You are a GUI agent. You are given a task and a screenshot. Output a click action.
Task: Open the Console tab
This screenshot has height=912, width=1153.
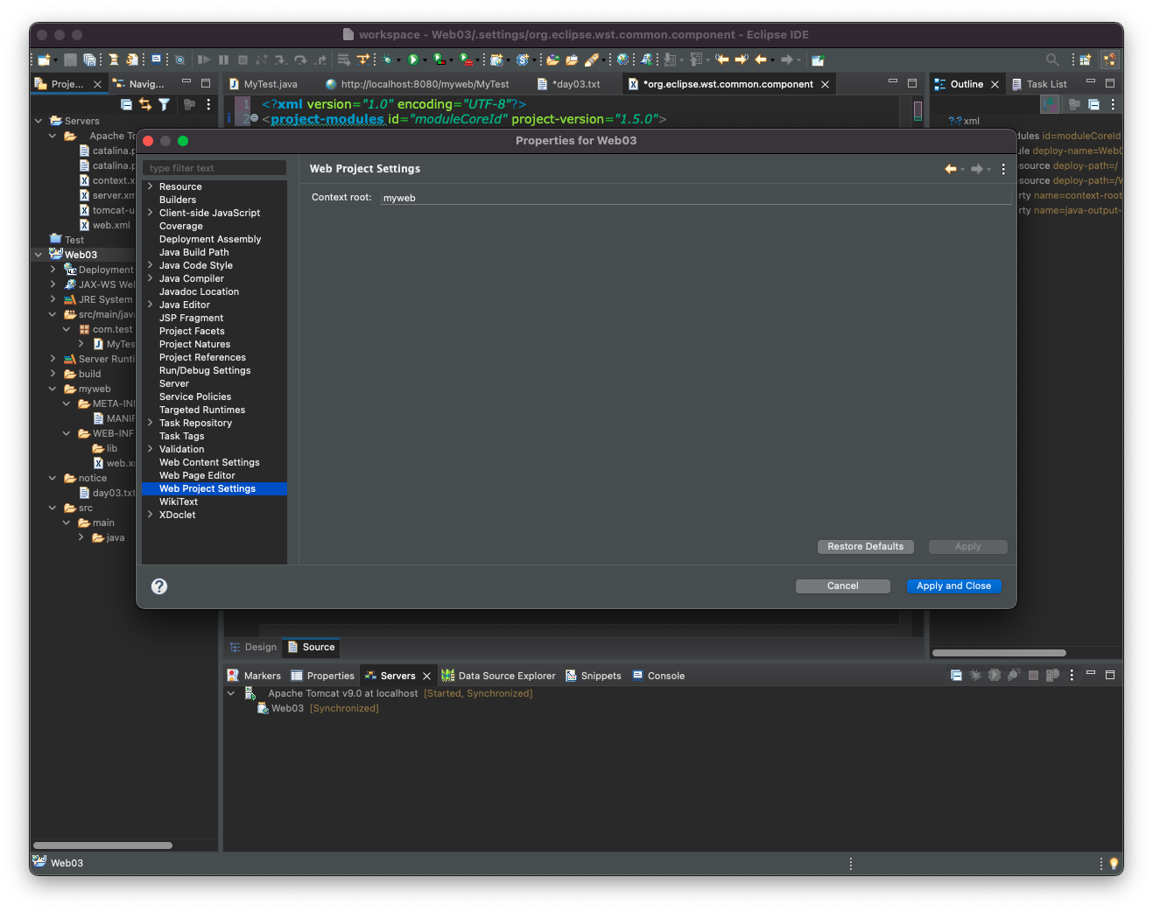point(658,676)
